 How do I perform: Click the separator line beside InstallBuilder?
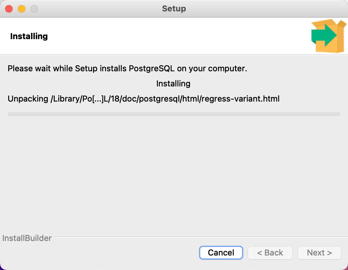coord(201,237)
